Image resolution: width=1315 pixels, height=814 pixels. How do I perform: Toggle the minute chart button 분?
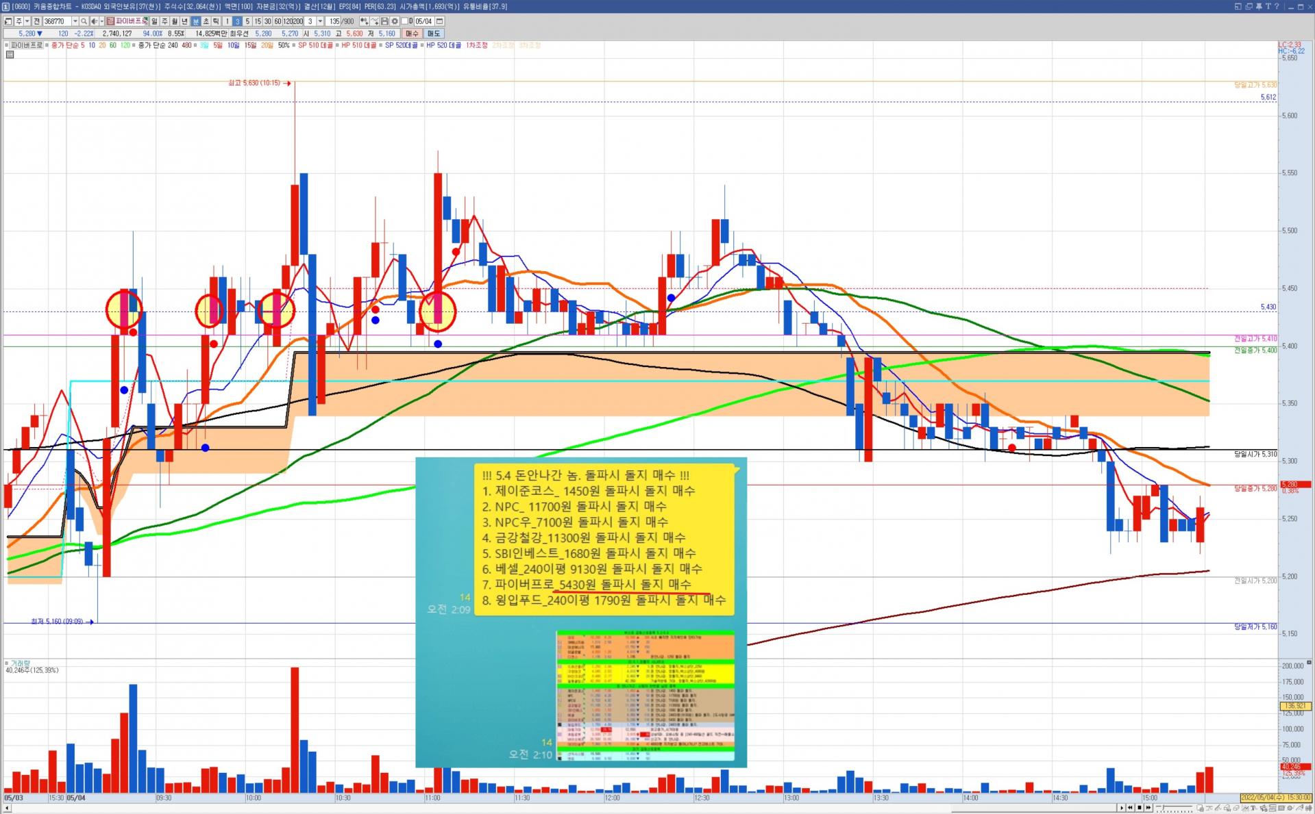pyautogui.click(x=195, y=21)
